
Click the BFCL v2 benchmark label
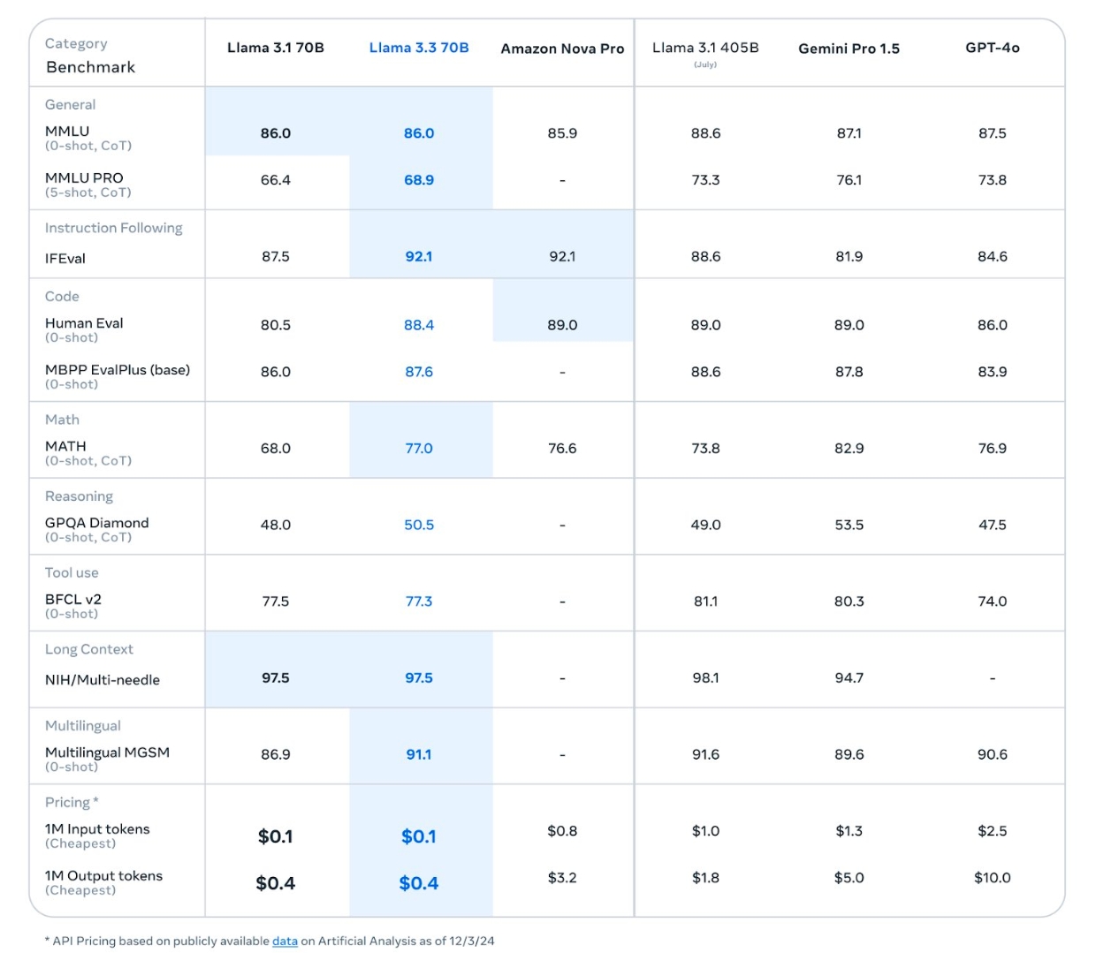(x=73, y=600)
